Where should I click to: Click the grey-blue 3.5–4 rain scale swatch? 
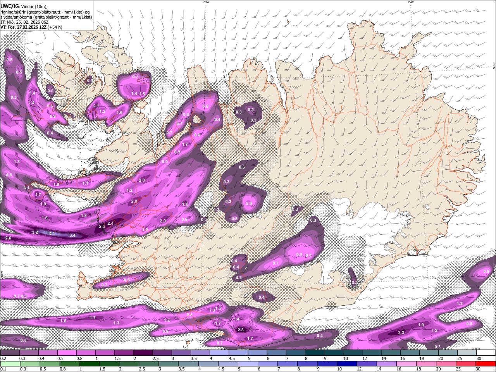188,363
